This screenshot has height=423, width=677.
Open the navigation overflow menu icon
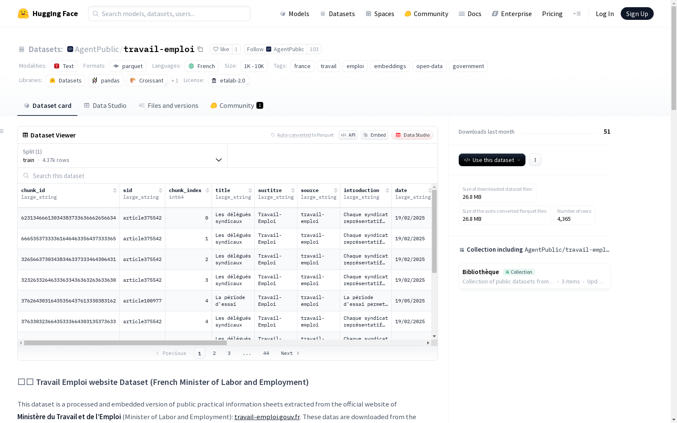pos(577,14)
